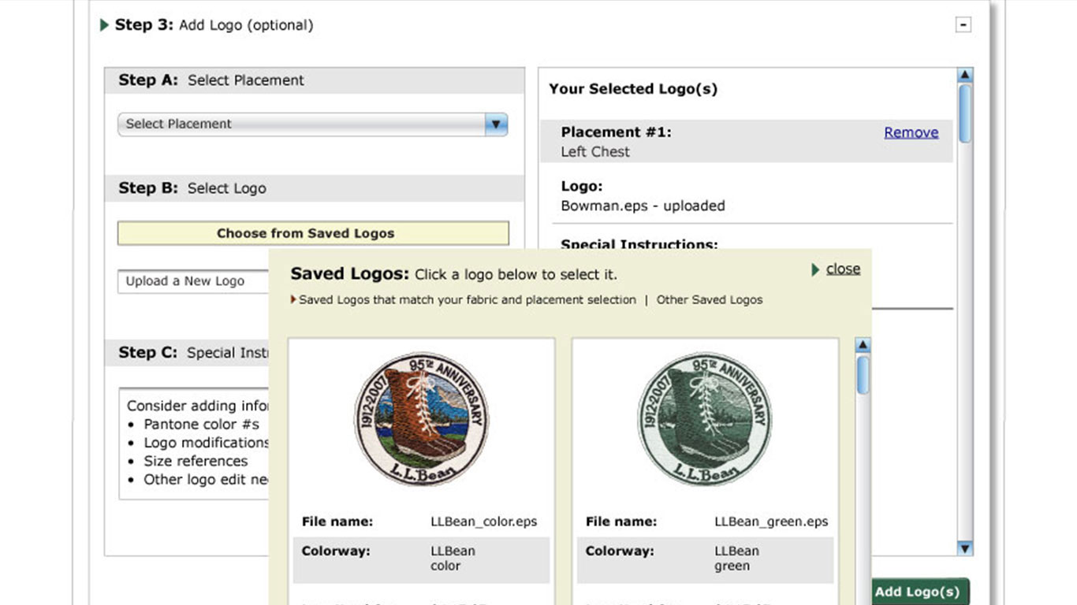Click the green arrow next to close
Viewport: 1077px width, 605px height.
pos(816,269)
